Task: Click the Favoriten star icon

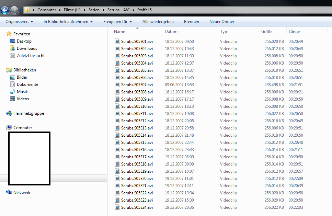Action: 9,34
